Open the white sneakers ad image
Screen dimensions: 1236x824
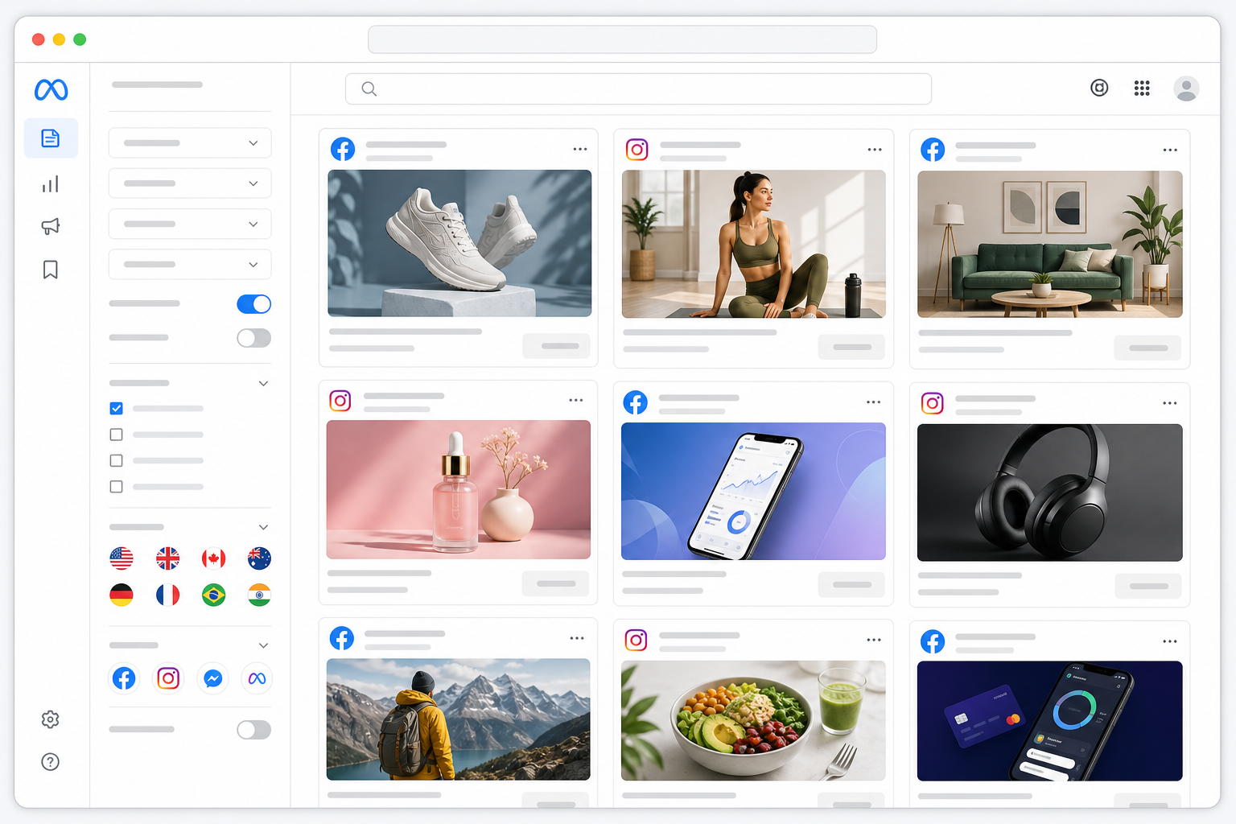(459, 243)
